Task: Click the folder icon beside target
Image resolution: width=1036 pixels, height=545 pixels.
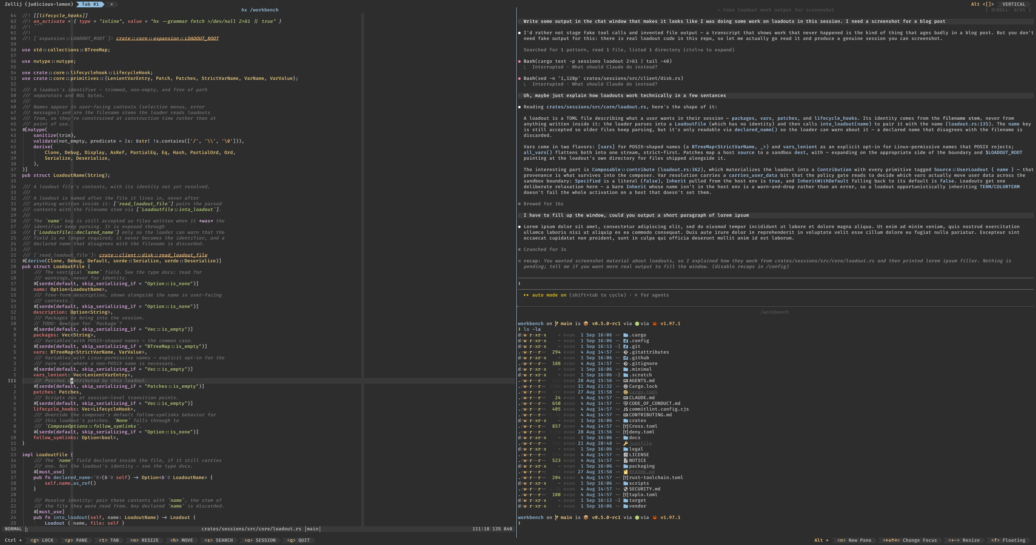Action: (x=626, y=501)
